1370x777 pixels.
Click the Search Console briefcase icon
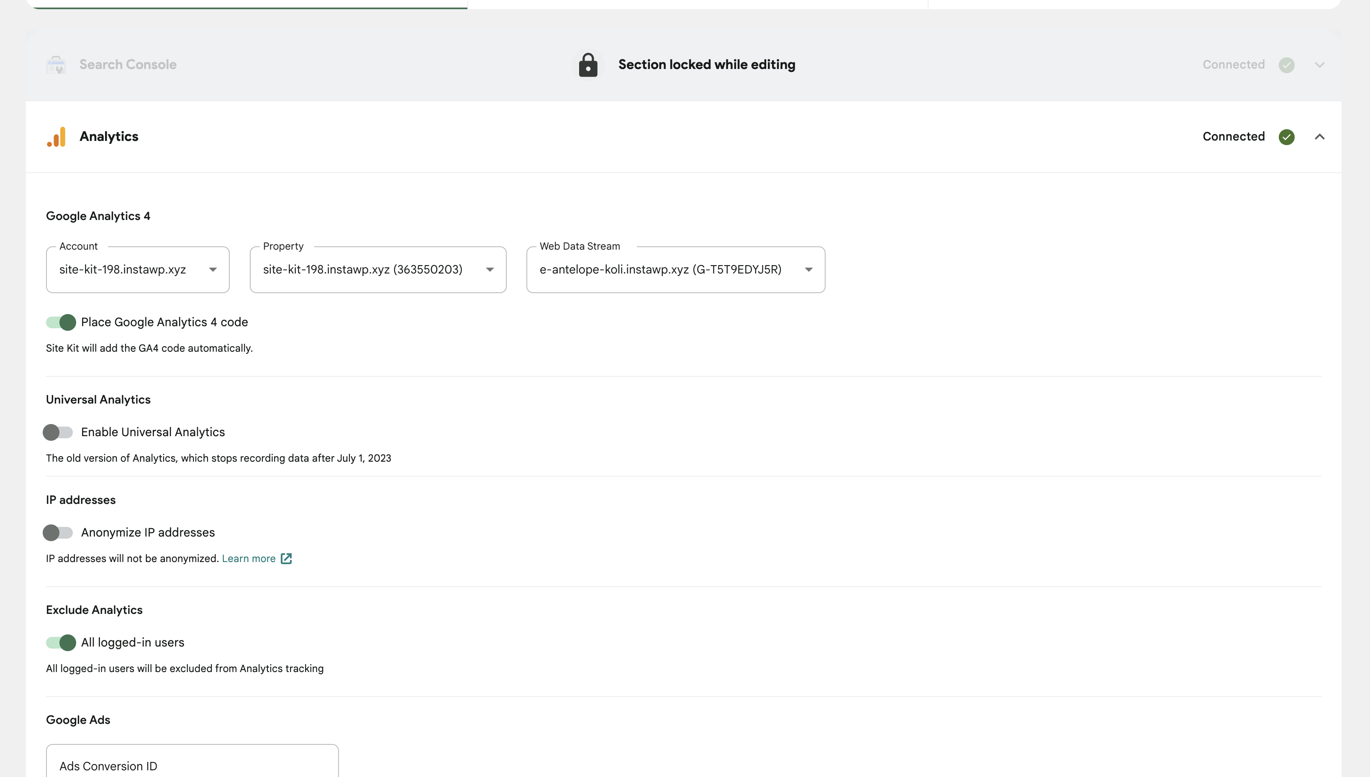56,64
